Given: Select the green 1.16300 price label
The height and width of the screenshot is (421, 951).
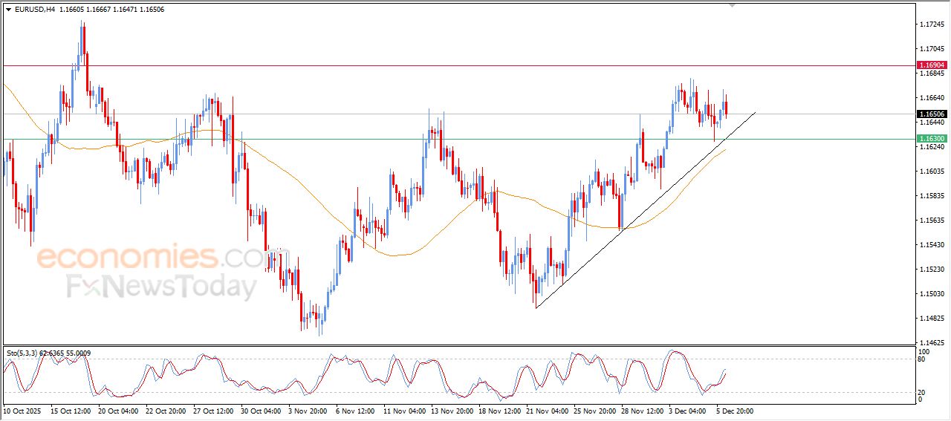Looking at the screenshot, I should point(932,139).
